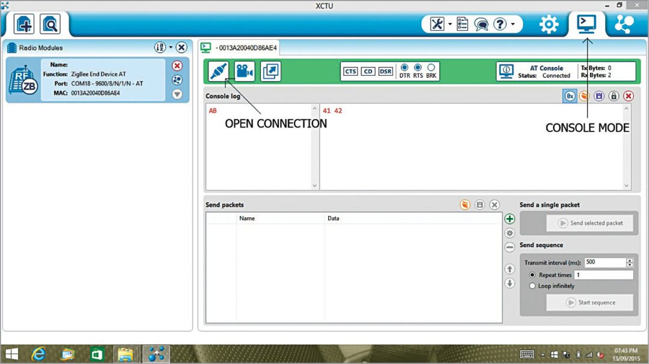Switch to Consoles working mode

click(x=586, y=23)
